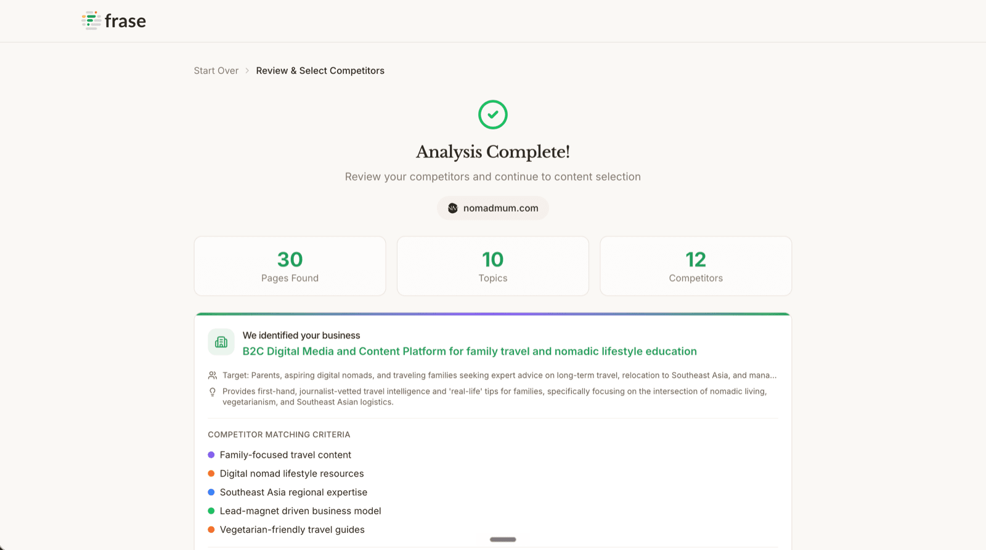
Task: Click the frase logo
Action: point(113,21)
